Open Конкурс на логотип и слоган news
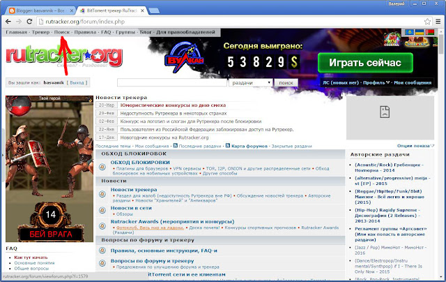Screen dimensions: 446x282 click(190, 121)
